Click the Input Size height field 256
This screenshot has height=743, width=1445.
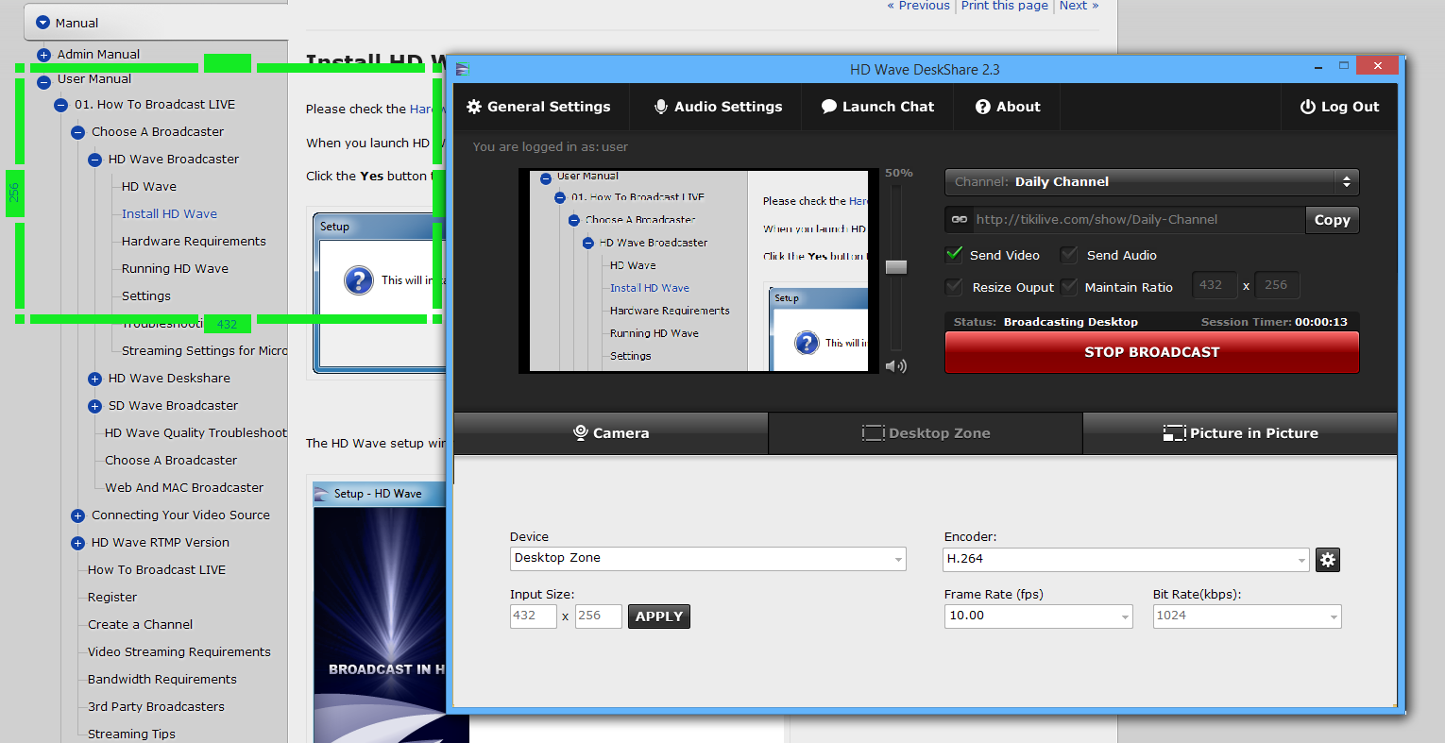pyautogui.click(x=598, y=616)
